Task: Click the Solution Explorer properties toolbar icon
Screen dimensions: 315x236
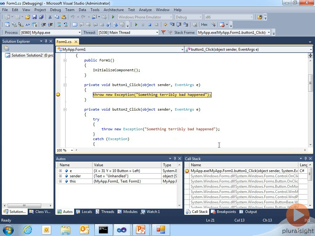Action: coord(6,48)
